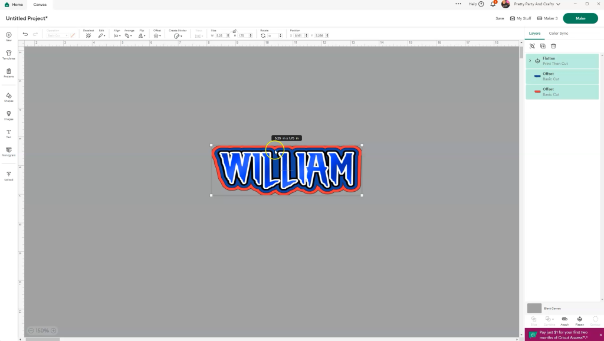Open the Create Sticker dropdown
The width and height of the screenshot is (604, 341).
(x=178, y=36)
